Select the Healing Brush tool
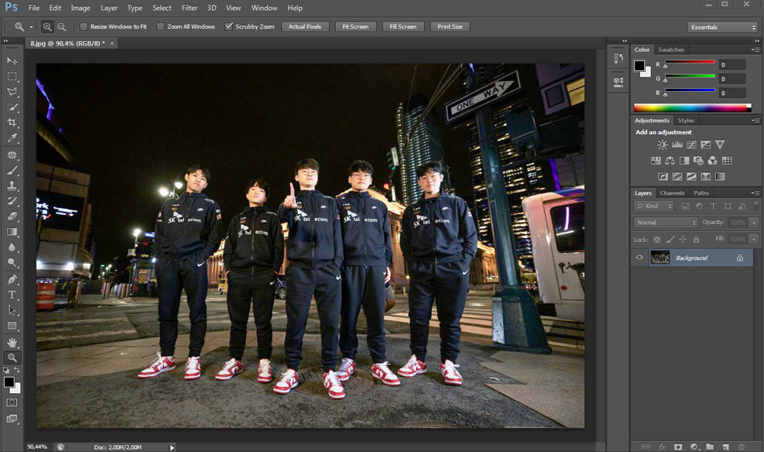Screen dimensions: 764x452 pos(12,155)
